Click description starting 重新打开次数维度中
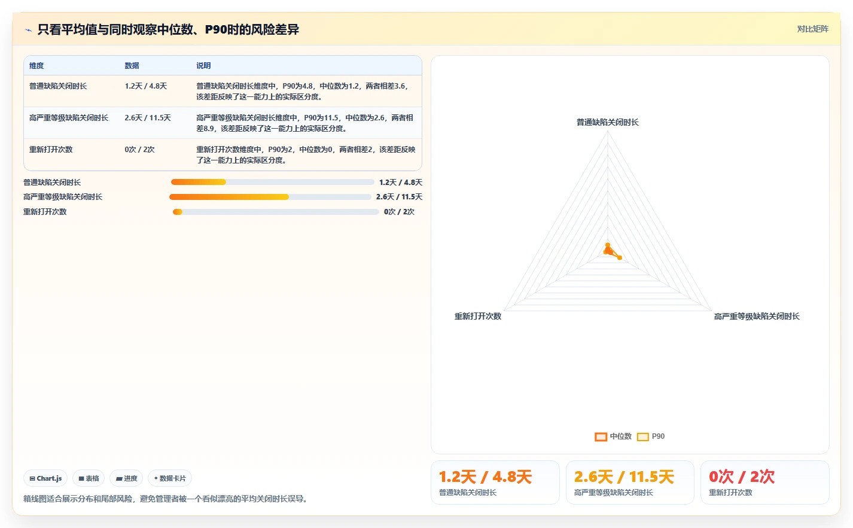 (x=306, y=155)
